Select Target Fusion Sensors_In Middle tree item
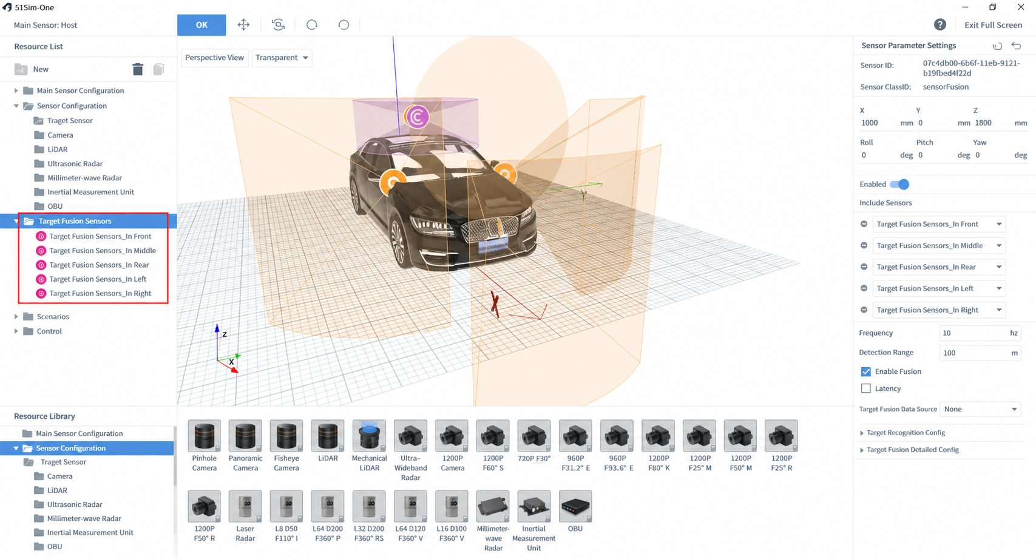This screenshot has width=1036, height=559. [x=103, y=251]
